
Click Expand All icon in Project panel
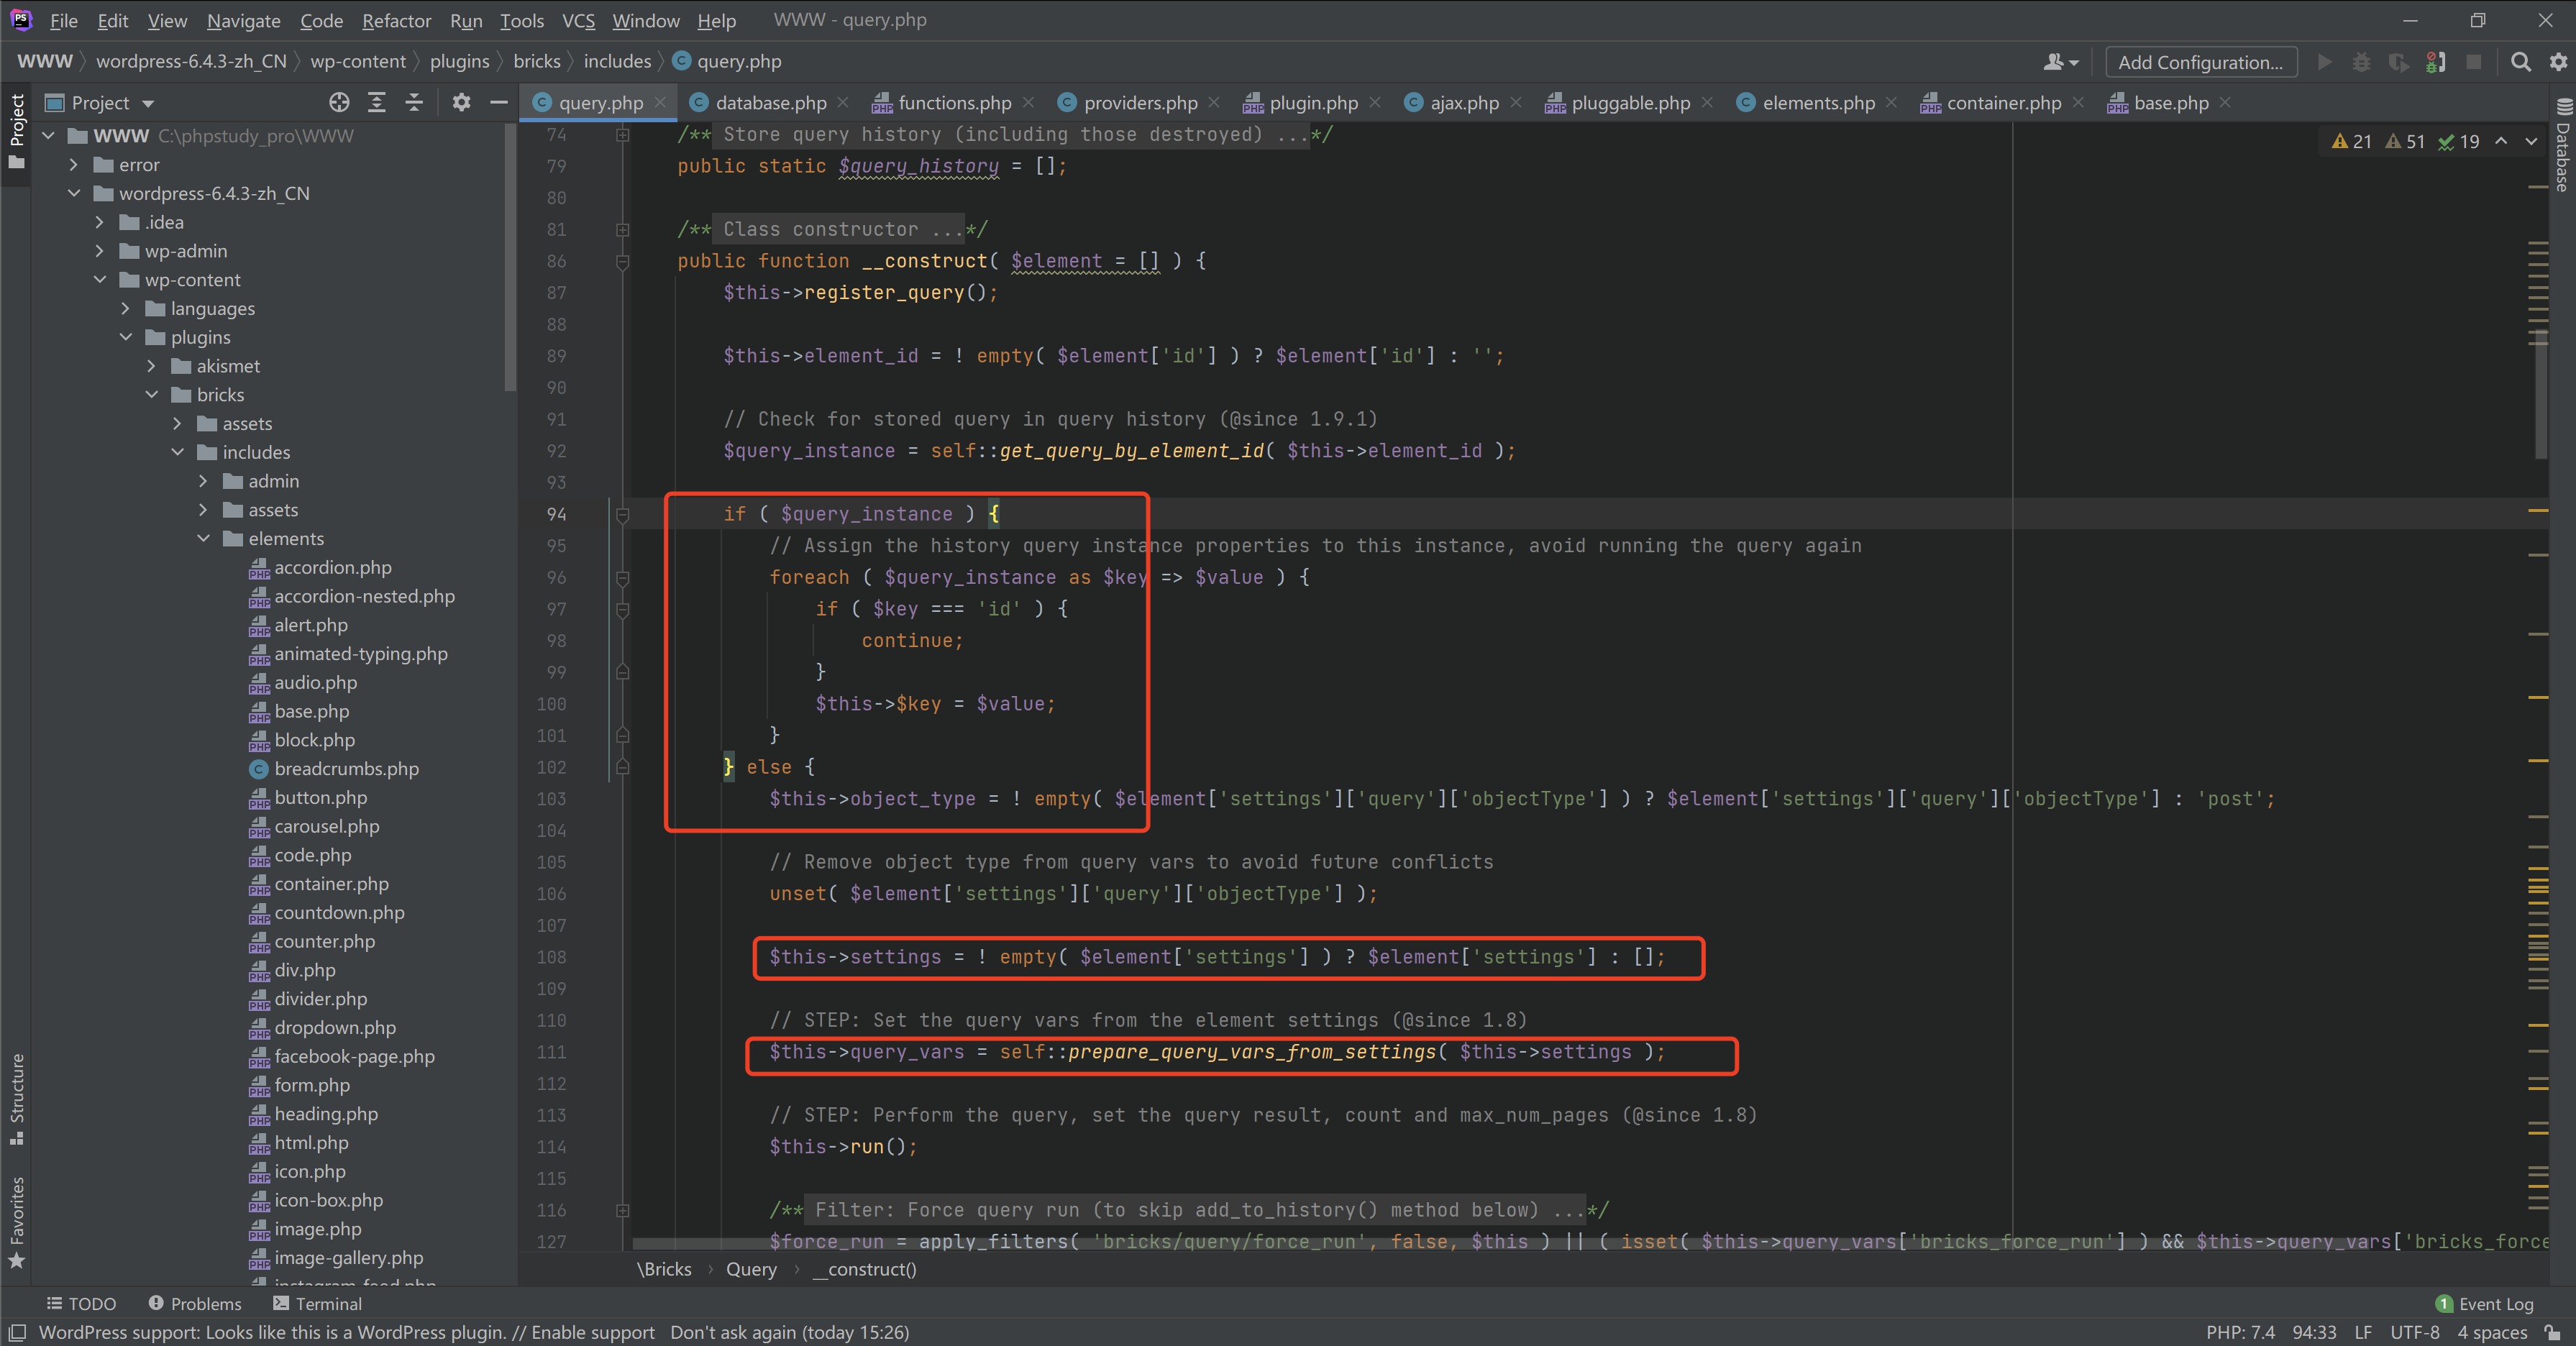point(377,102)
